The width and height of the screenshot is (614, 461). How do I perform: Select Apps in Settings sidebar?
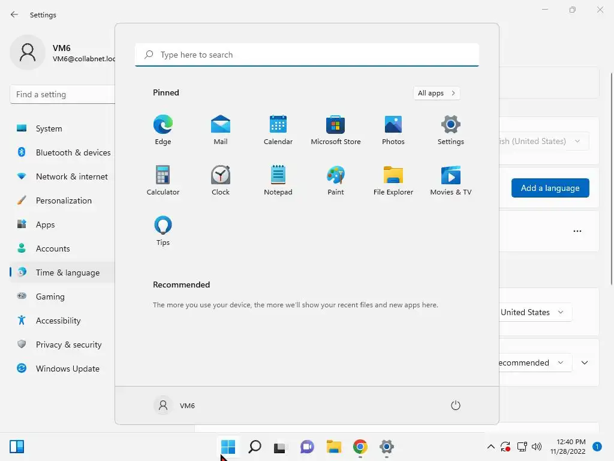62,224
